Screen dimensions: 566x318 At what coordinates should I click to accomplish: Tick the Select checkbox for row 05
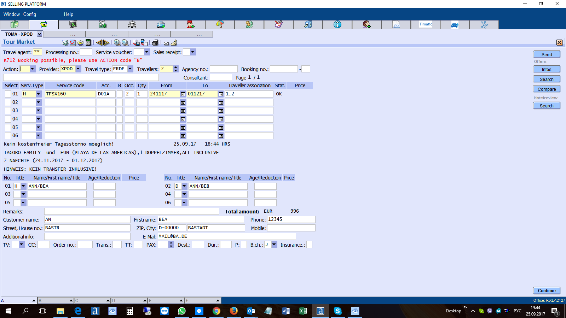coord(8,127)
